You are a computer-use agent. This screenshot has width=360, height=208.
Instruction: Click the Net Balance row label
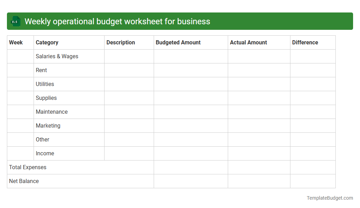tap(24, 181)
